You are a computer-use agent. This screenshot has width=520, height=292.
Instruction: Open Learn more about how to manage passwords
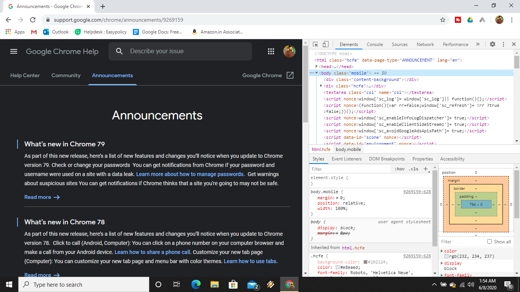[x=190, y=174]
